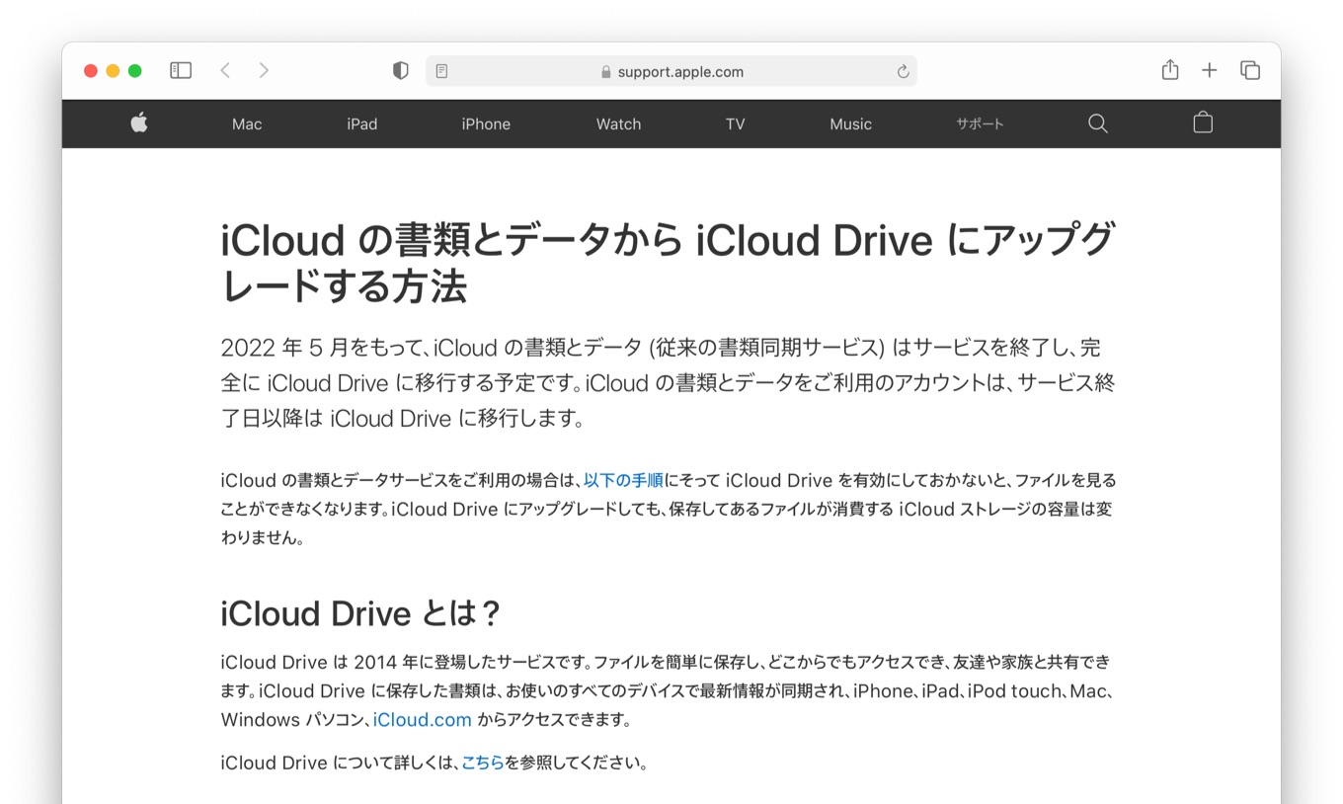This screenshot has width=1343, height=804.
Task: Minimize the window with yellow button
Action: coord(113,71)
